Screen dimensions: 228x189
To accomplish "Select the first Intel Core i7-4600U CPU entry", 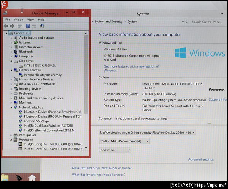I will [53, 144].
